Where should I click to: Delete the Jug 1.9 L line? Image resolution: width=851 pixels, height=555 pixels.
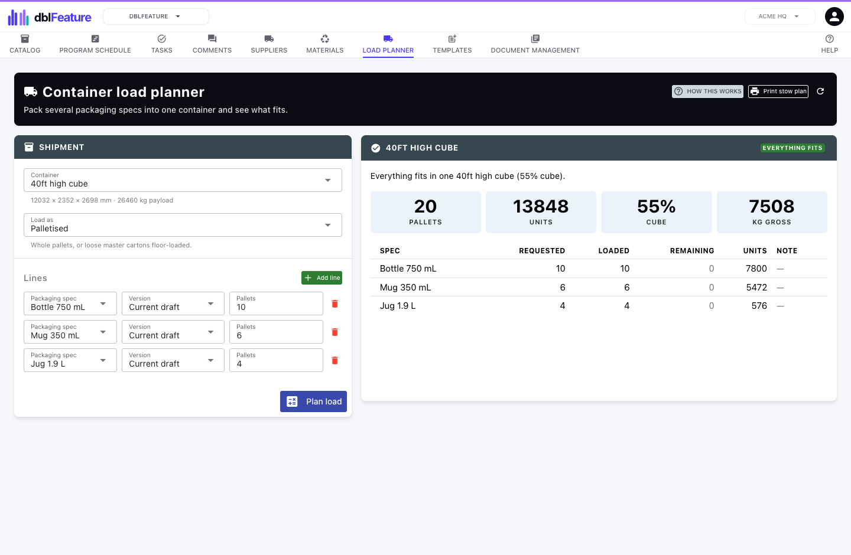pos(334,360)
